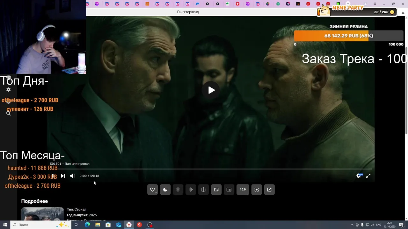Enter fullscreen in the video player

(368, 176)
